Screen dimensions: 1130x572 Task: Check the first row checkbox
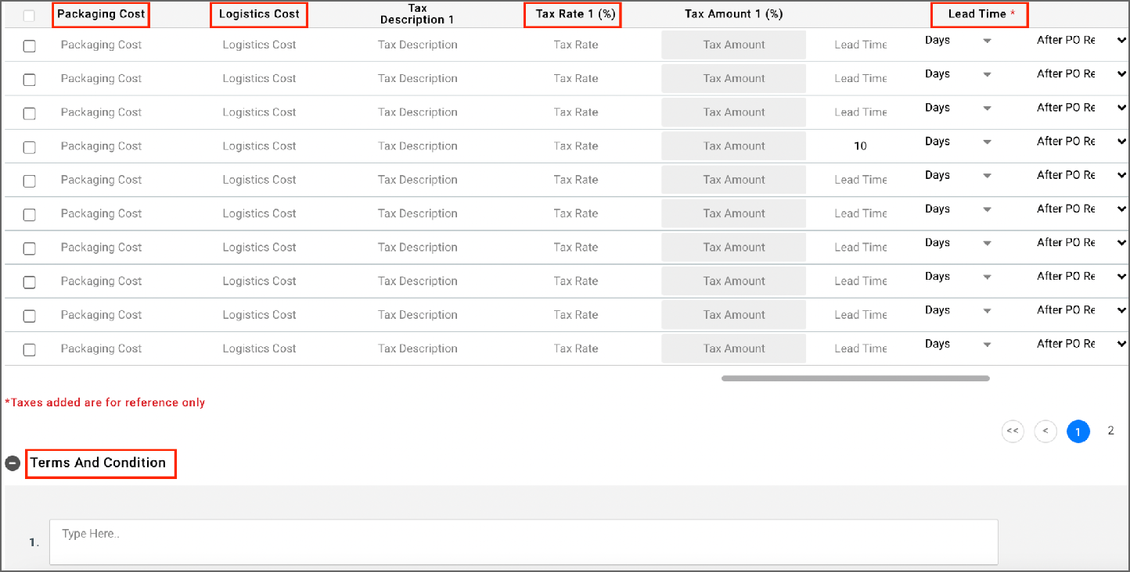30,46
